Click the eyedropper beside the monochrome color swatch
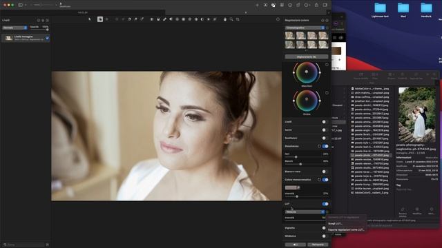 click(298, 187)
